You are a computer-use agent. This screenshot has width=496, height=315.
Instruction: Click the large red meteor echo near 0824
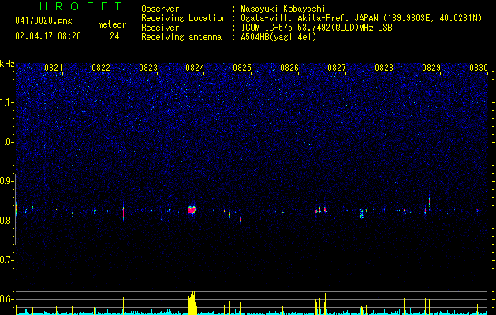click(x=192, y=209)
